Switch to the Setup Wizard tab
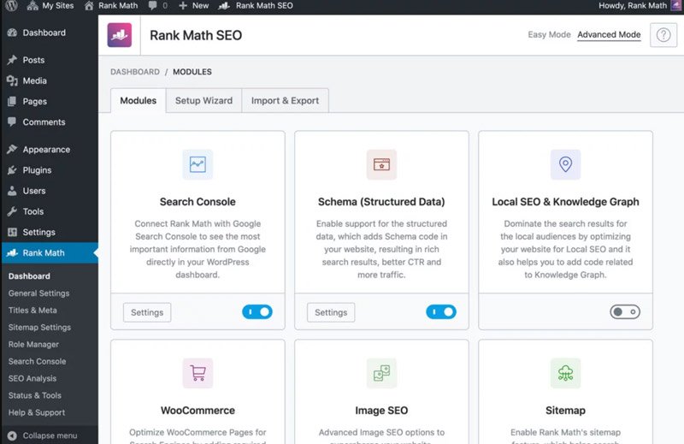684x444 pixels. [x=203, y=100]
